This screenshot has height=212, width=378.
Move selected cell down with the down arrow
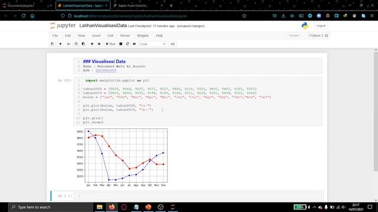click(99, 44)
